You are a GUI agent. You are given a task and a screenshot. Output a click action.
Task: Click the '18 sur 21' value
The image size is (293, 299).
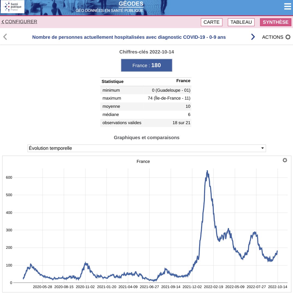[x=181, y=122]
